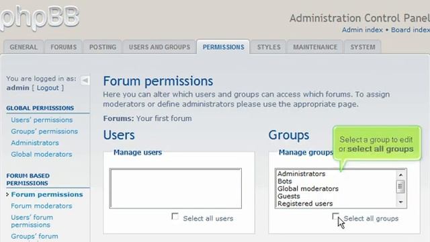430x242 pixels.
Task: Open the Styles tab
Action: pos(269,47)
